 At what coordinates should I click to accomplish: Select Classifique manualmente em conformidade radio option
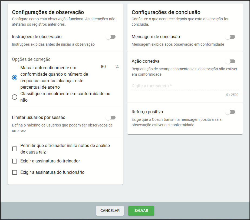click(15, 97)
